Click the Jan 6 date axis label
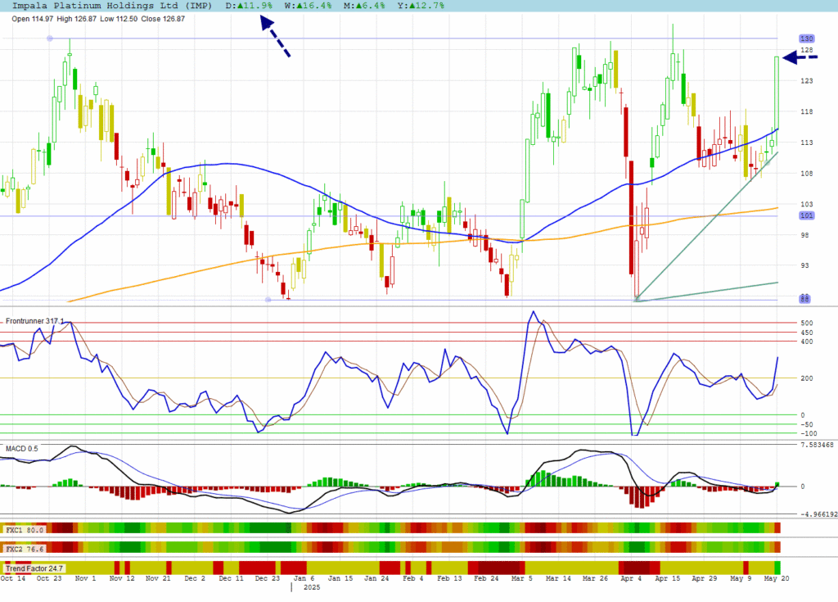The width and height of the screenshot is (838, 602). (304, 578)
